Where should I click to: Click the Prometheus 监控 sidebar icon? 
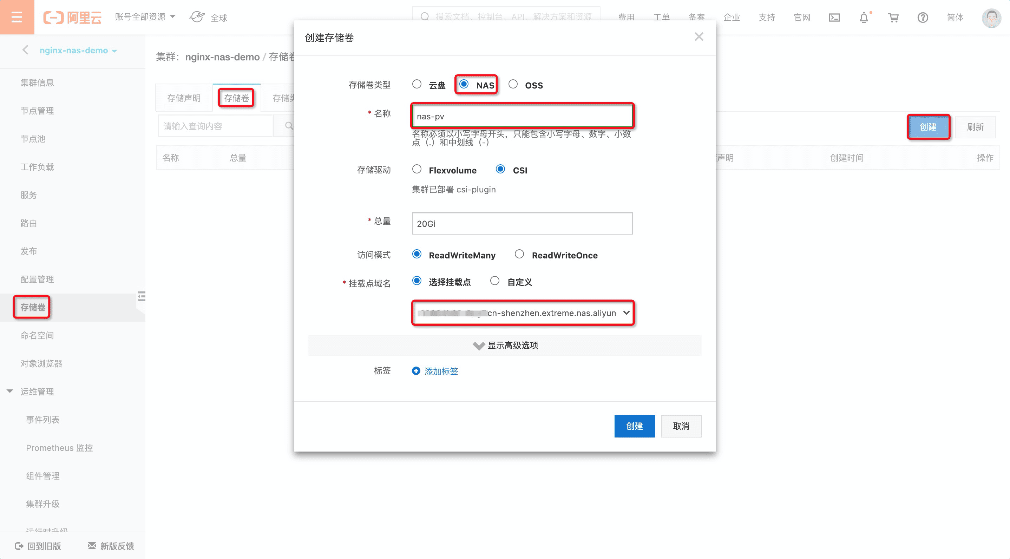tap(61, 447)
